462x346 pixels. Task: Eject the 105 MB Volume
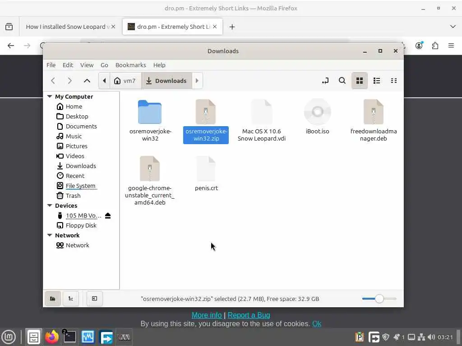[x=108, y=215]
